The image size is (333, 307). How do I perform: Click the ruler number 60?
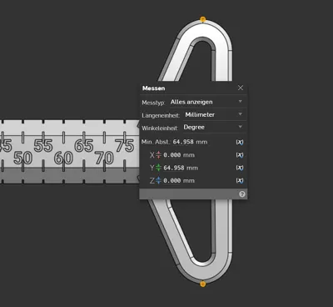pyautogui.click(x=63, y=158)
